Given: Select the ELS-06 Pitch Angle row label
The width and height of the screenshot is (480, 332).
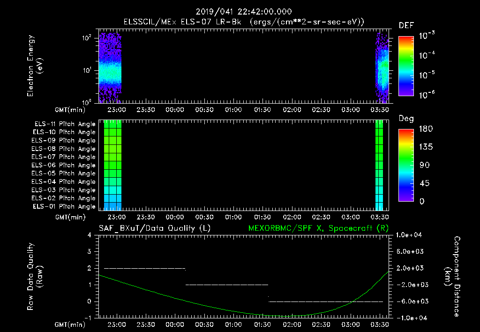Looking at the screenshot, I should coord(64,165).
